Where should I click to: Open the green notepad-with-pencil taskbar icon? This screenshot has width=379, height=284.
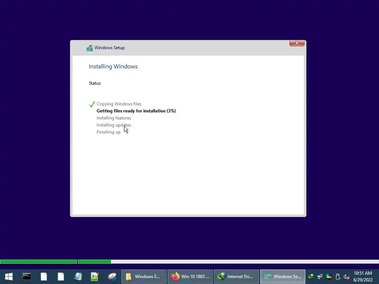95,277
